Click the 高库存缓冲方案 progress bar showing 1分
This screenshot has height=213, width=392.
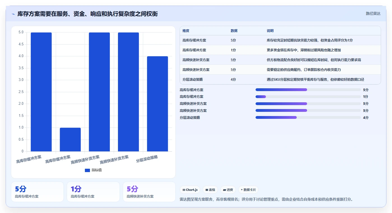coord(308,97)
